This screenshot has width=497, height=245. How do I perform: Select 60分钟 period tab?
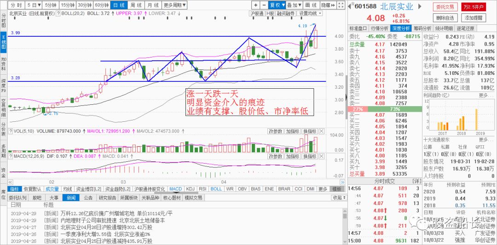[x=101, y=5]
